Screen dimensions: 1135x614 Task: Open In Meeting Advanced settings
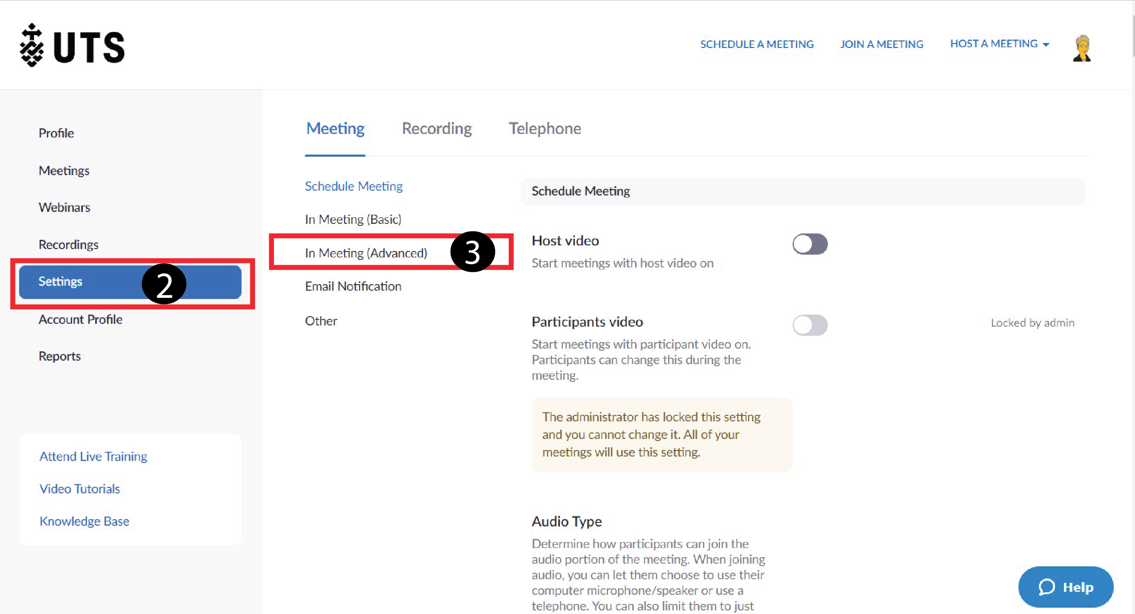(366, 253)
